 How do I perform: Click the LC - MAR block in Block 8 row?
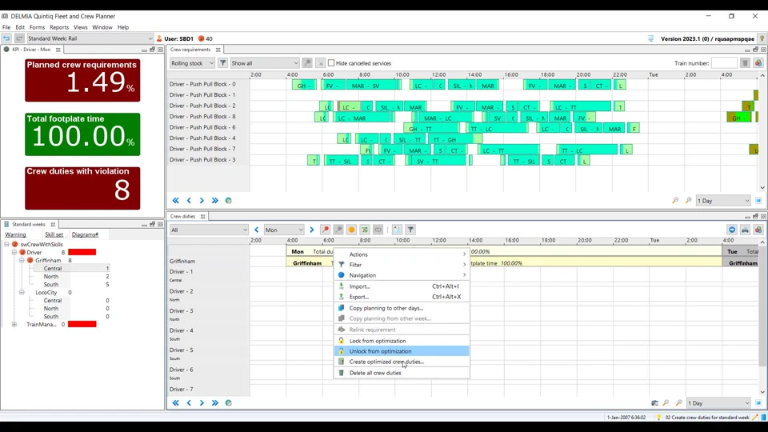point(362,118)
